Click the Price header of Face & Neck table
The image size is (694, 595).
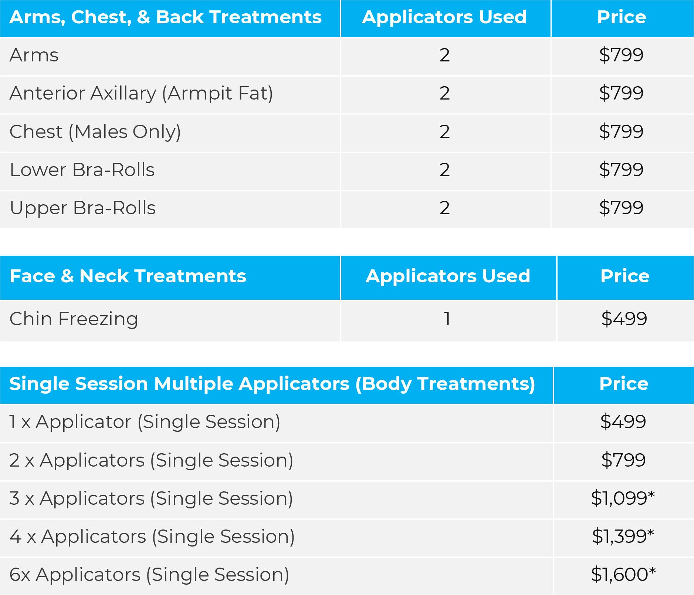coord(625,276)
